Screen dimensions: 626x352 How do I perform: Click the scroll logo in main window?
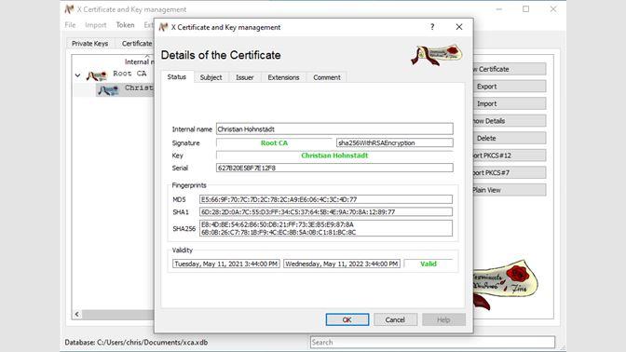click(506, 284)
